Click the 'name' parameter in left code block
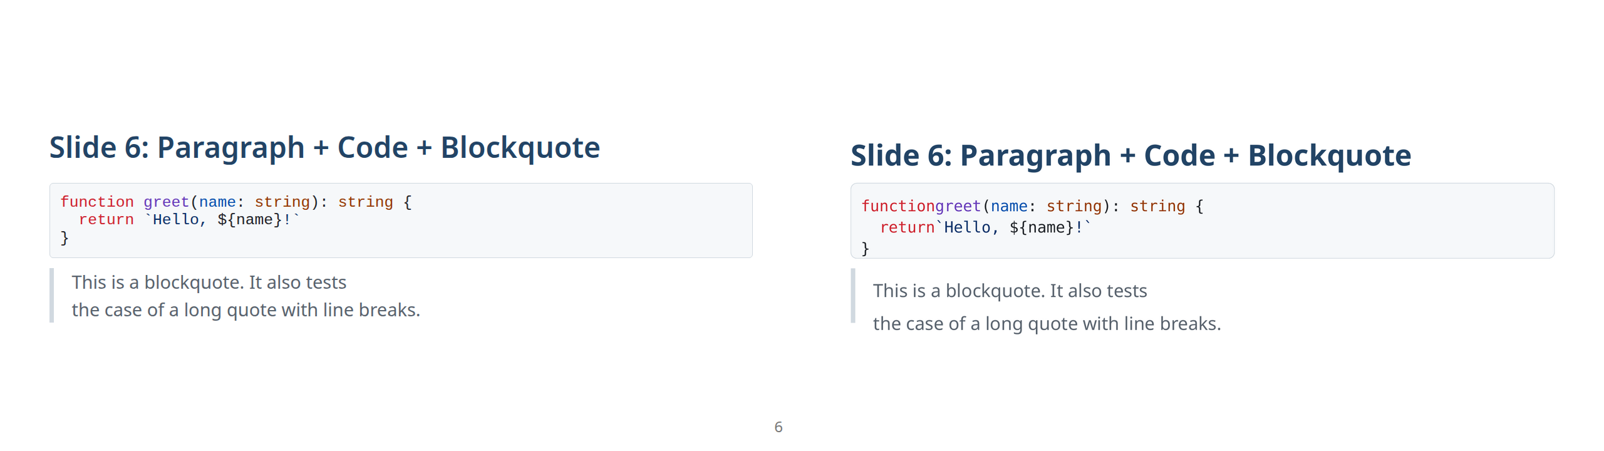The image size is (1604, 451). (217, 202)
